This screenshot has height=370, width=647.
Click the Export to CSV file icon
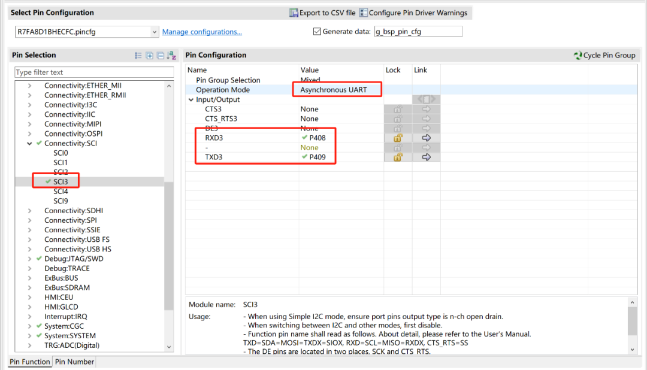tap(294, 13)
